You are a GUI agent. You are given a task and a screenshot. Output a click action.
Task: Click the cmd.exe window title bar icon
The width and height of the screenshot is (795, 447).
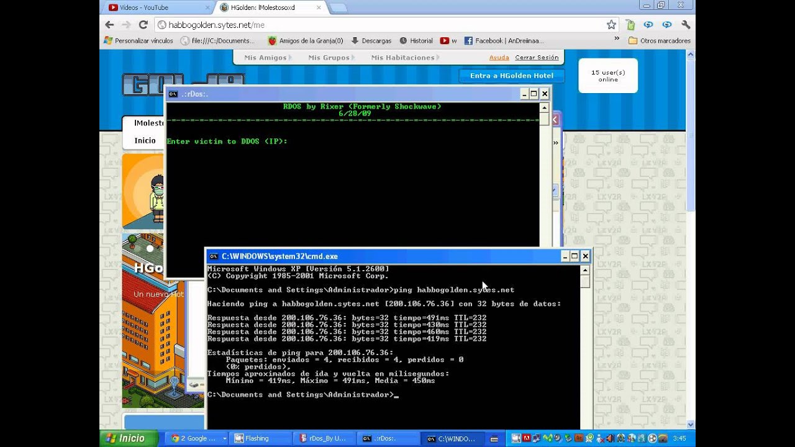click(214, 256)
